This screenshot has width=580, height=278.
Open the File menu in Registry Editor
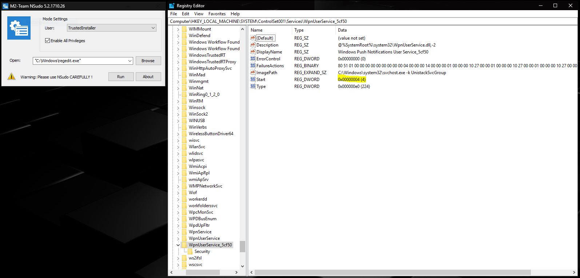pyautogui.click(x=174, y=14)
